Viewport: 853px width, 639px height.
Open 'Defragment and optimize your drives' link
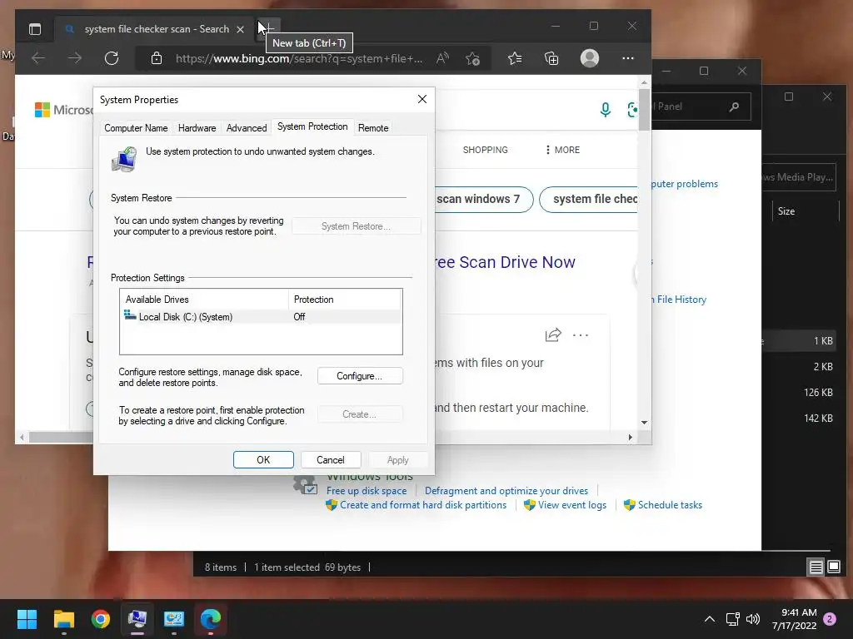pos(506,491)
